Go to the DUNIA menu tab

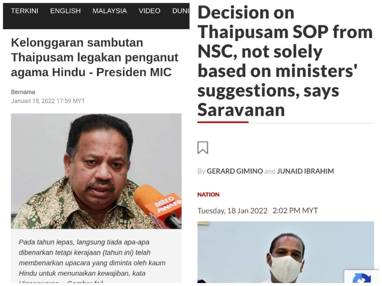pyautogui.click(x=181, y=11)
